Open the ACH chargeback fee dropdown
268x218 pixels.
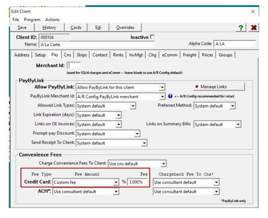tap(216, 191)
